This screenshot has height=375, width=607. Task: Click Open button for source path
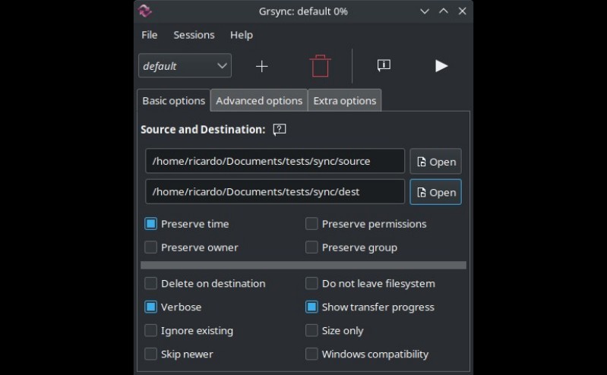435,162
